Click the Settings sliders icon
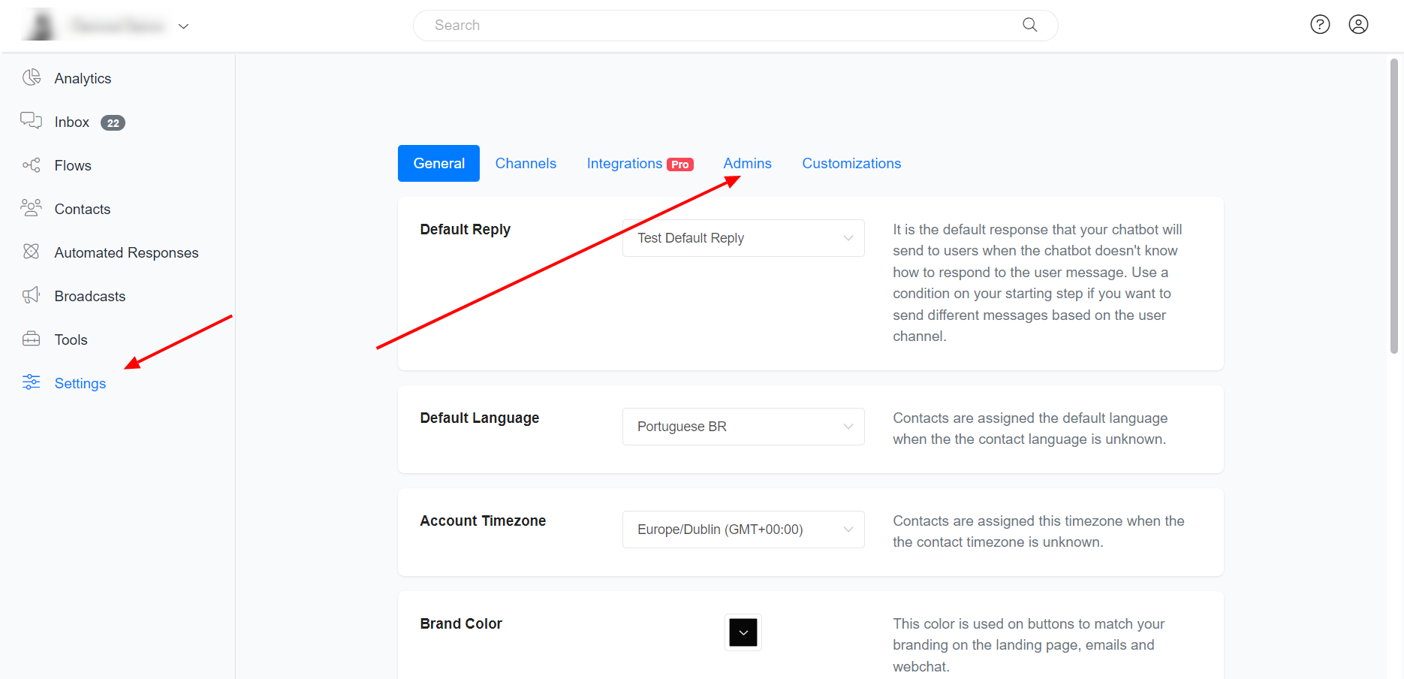Image resolution: width=1404 pixels, height=679 pixels. 32,382
